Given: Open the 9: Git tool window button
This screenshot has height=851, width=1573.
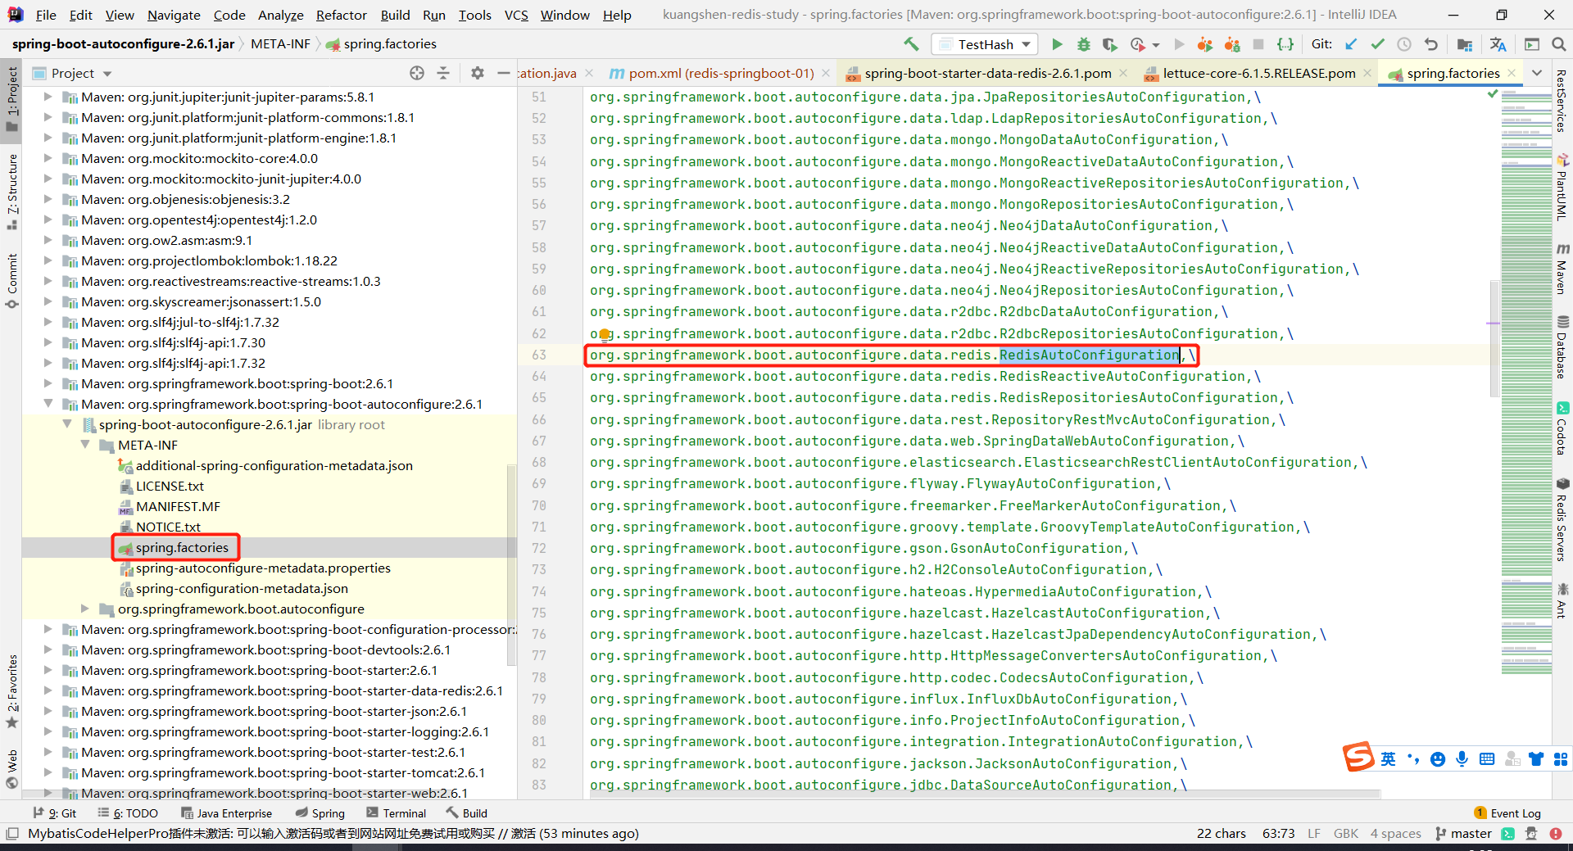Looking at the screenshot, I should tap(54, 813).
